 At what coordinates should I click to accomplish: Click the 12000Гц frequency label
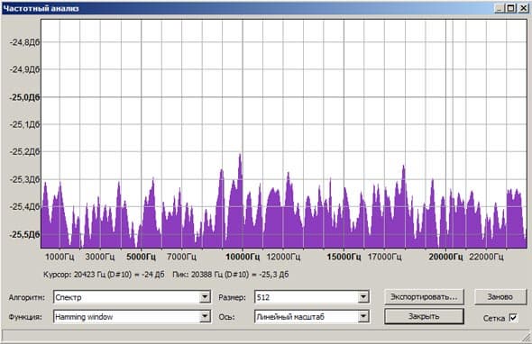coord(283,257)
